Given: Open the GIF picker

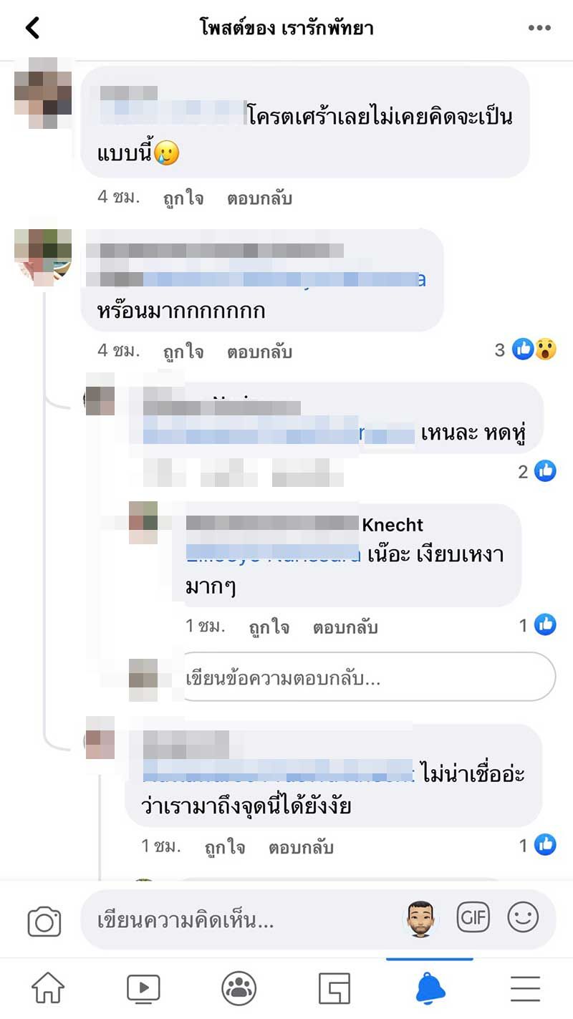Looking at the screenshot, I should coord(473,918).
